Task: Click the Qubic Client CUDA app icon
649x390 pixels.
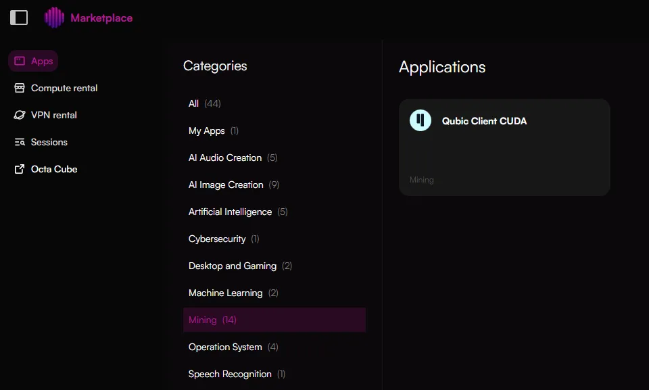Action: pos(420,120)
